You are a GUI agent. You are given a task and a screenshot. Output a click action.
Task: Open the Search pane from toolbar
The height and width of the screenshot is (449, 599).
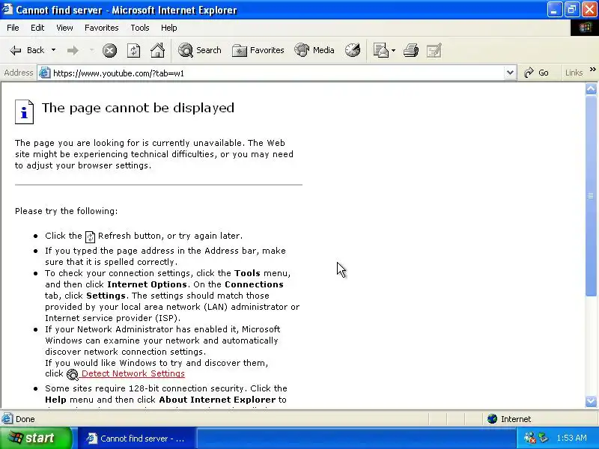[x=199, y=50]
